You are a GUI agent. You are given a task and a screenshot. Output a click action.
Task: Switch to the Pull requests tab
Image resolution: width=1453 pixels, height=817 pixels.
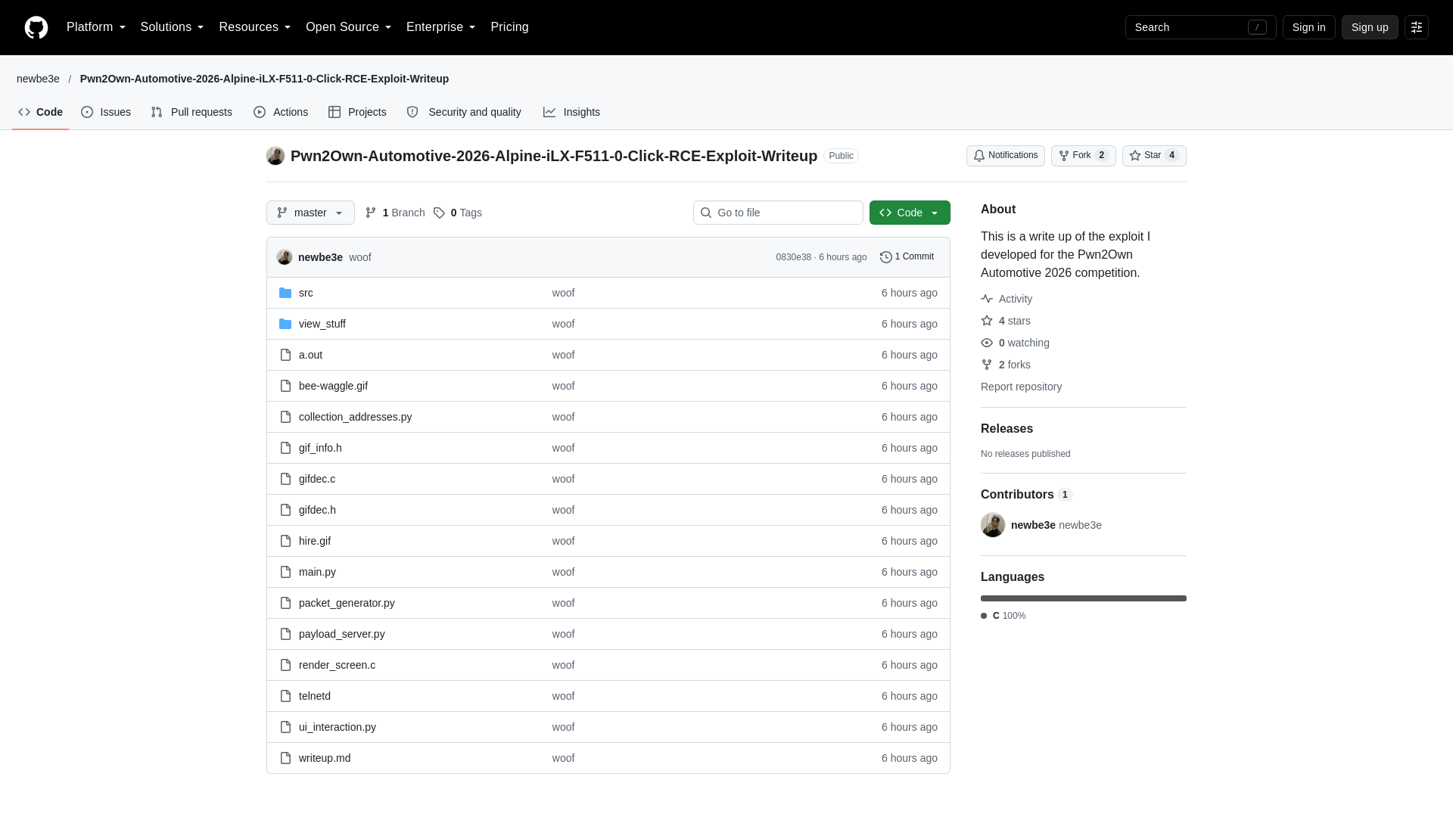point(191,112)
